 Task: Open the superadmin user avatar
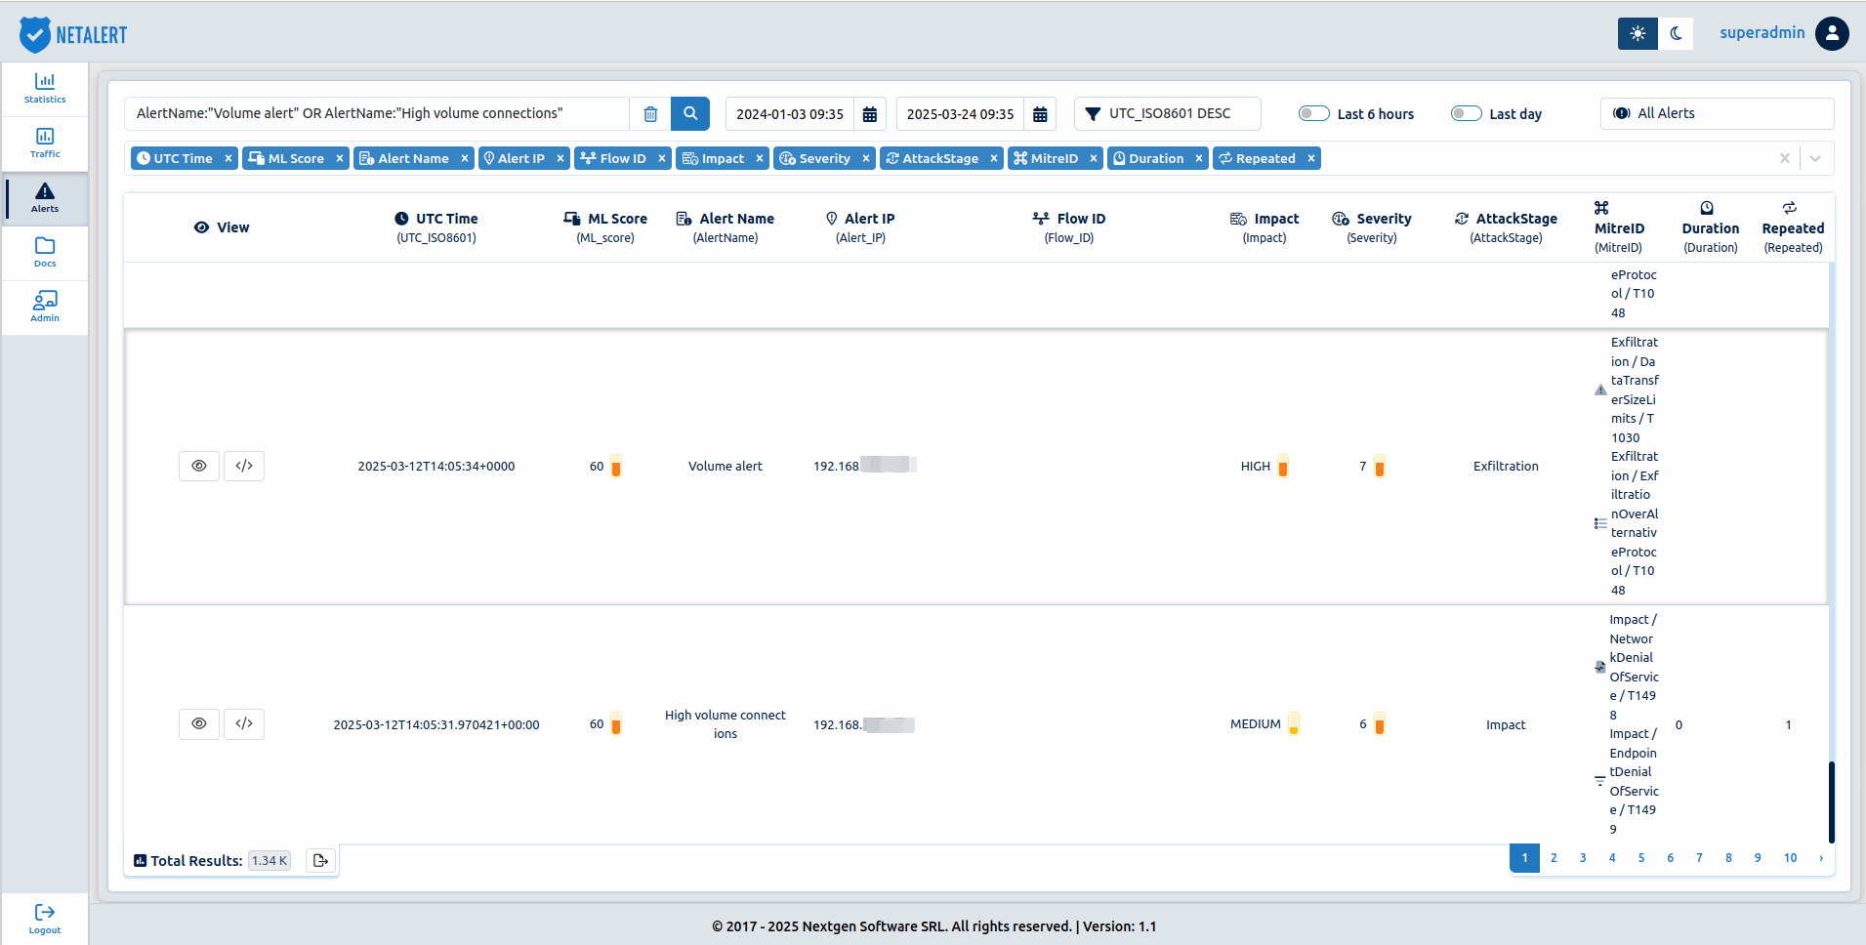pos(1832,33)
